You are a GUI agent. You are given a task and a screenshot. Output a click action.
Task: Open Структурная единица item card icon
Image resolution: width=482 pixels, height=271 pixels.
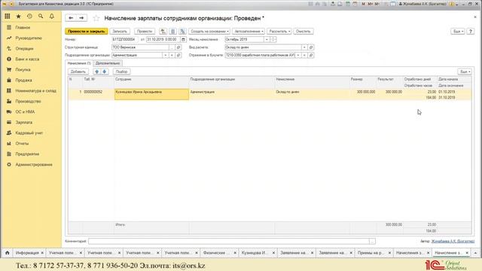click(x=178, y=47)
